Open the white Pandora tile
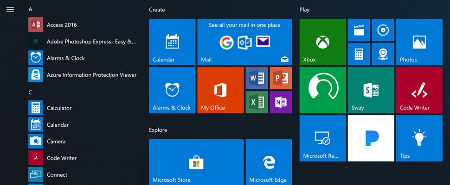Viewport: 450px width, 185px height. coord(371,138)
